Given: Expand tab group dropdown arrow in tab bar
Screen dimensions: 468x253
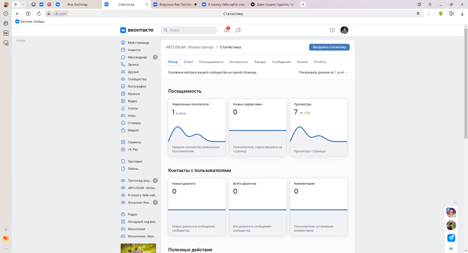Looking at the screenshot, I should click(x=23, y=4).
